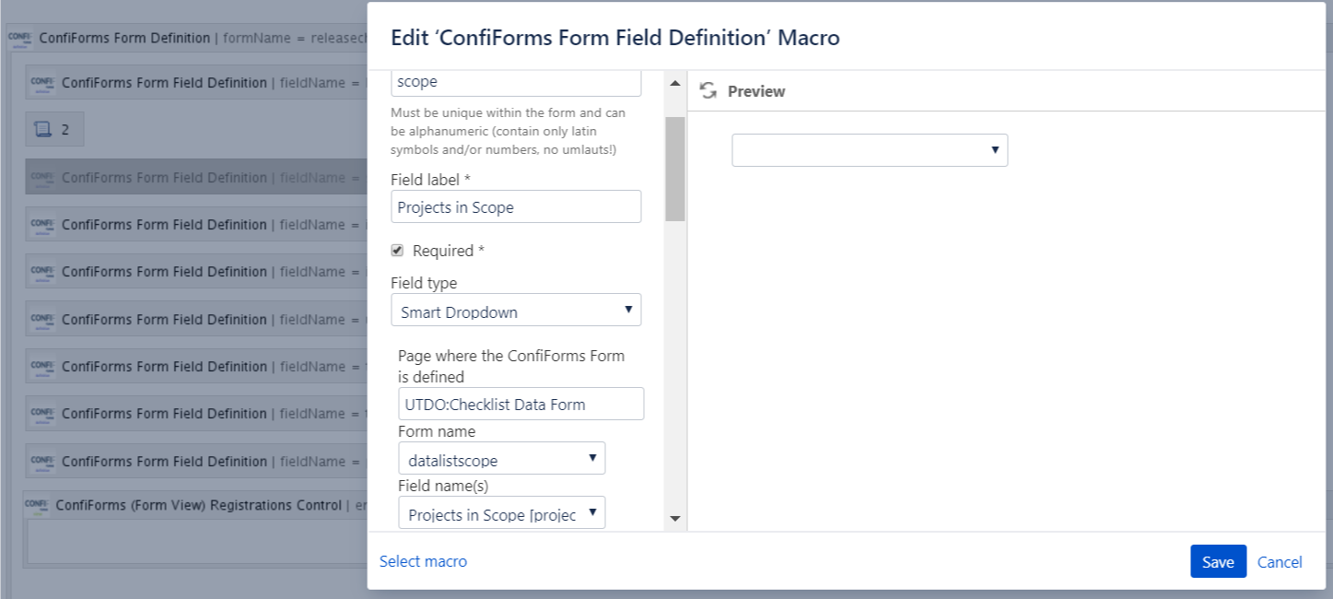The width and height of the screenshot is (1333, 599).
Task: Click the Preview refresh icon
Action: [708, 90]
